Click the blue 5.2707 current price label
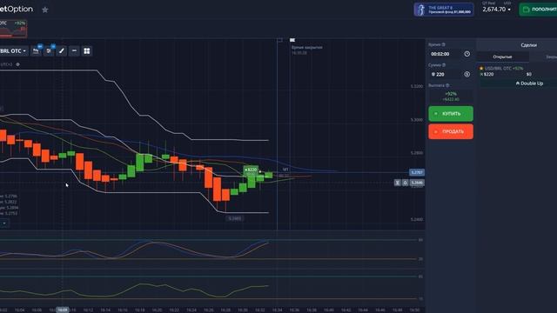 click(x=417, y=172)
